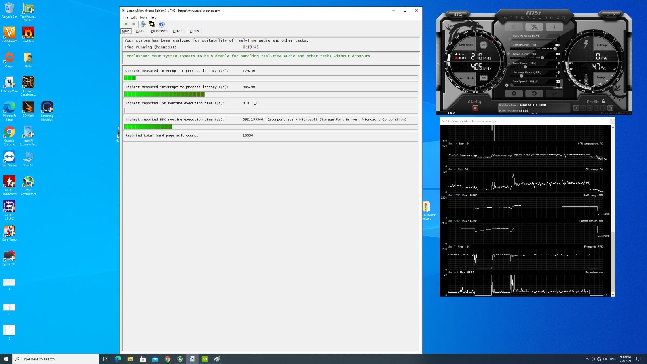
Task: Switch to the Processes tab
Action: click(x=159, y=31)
